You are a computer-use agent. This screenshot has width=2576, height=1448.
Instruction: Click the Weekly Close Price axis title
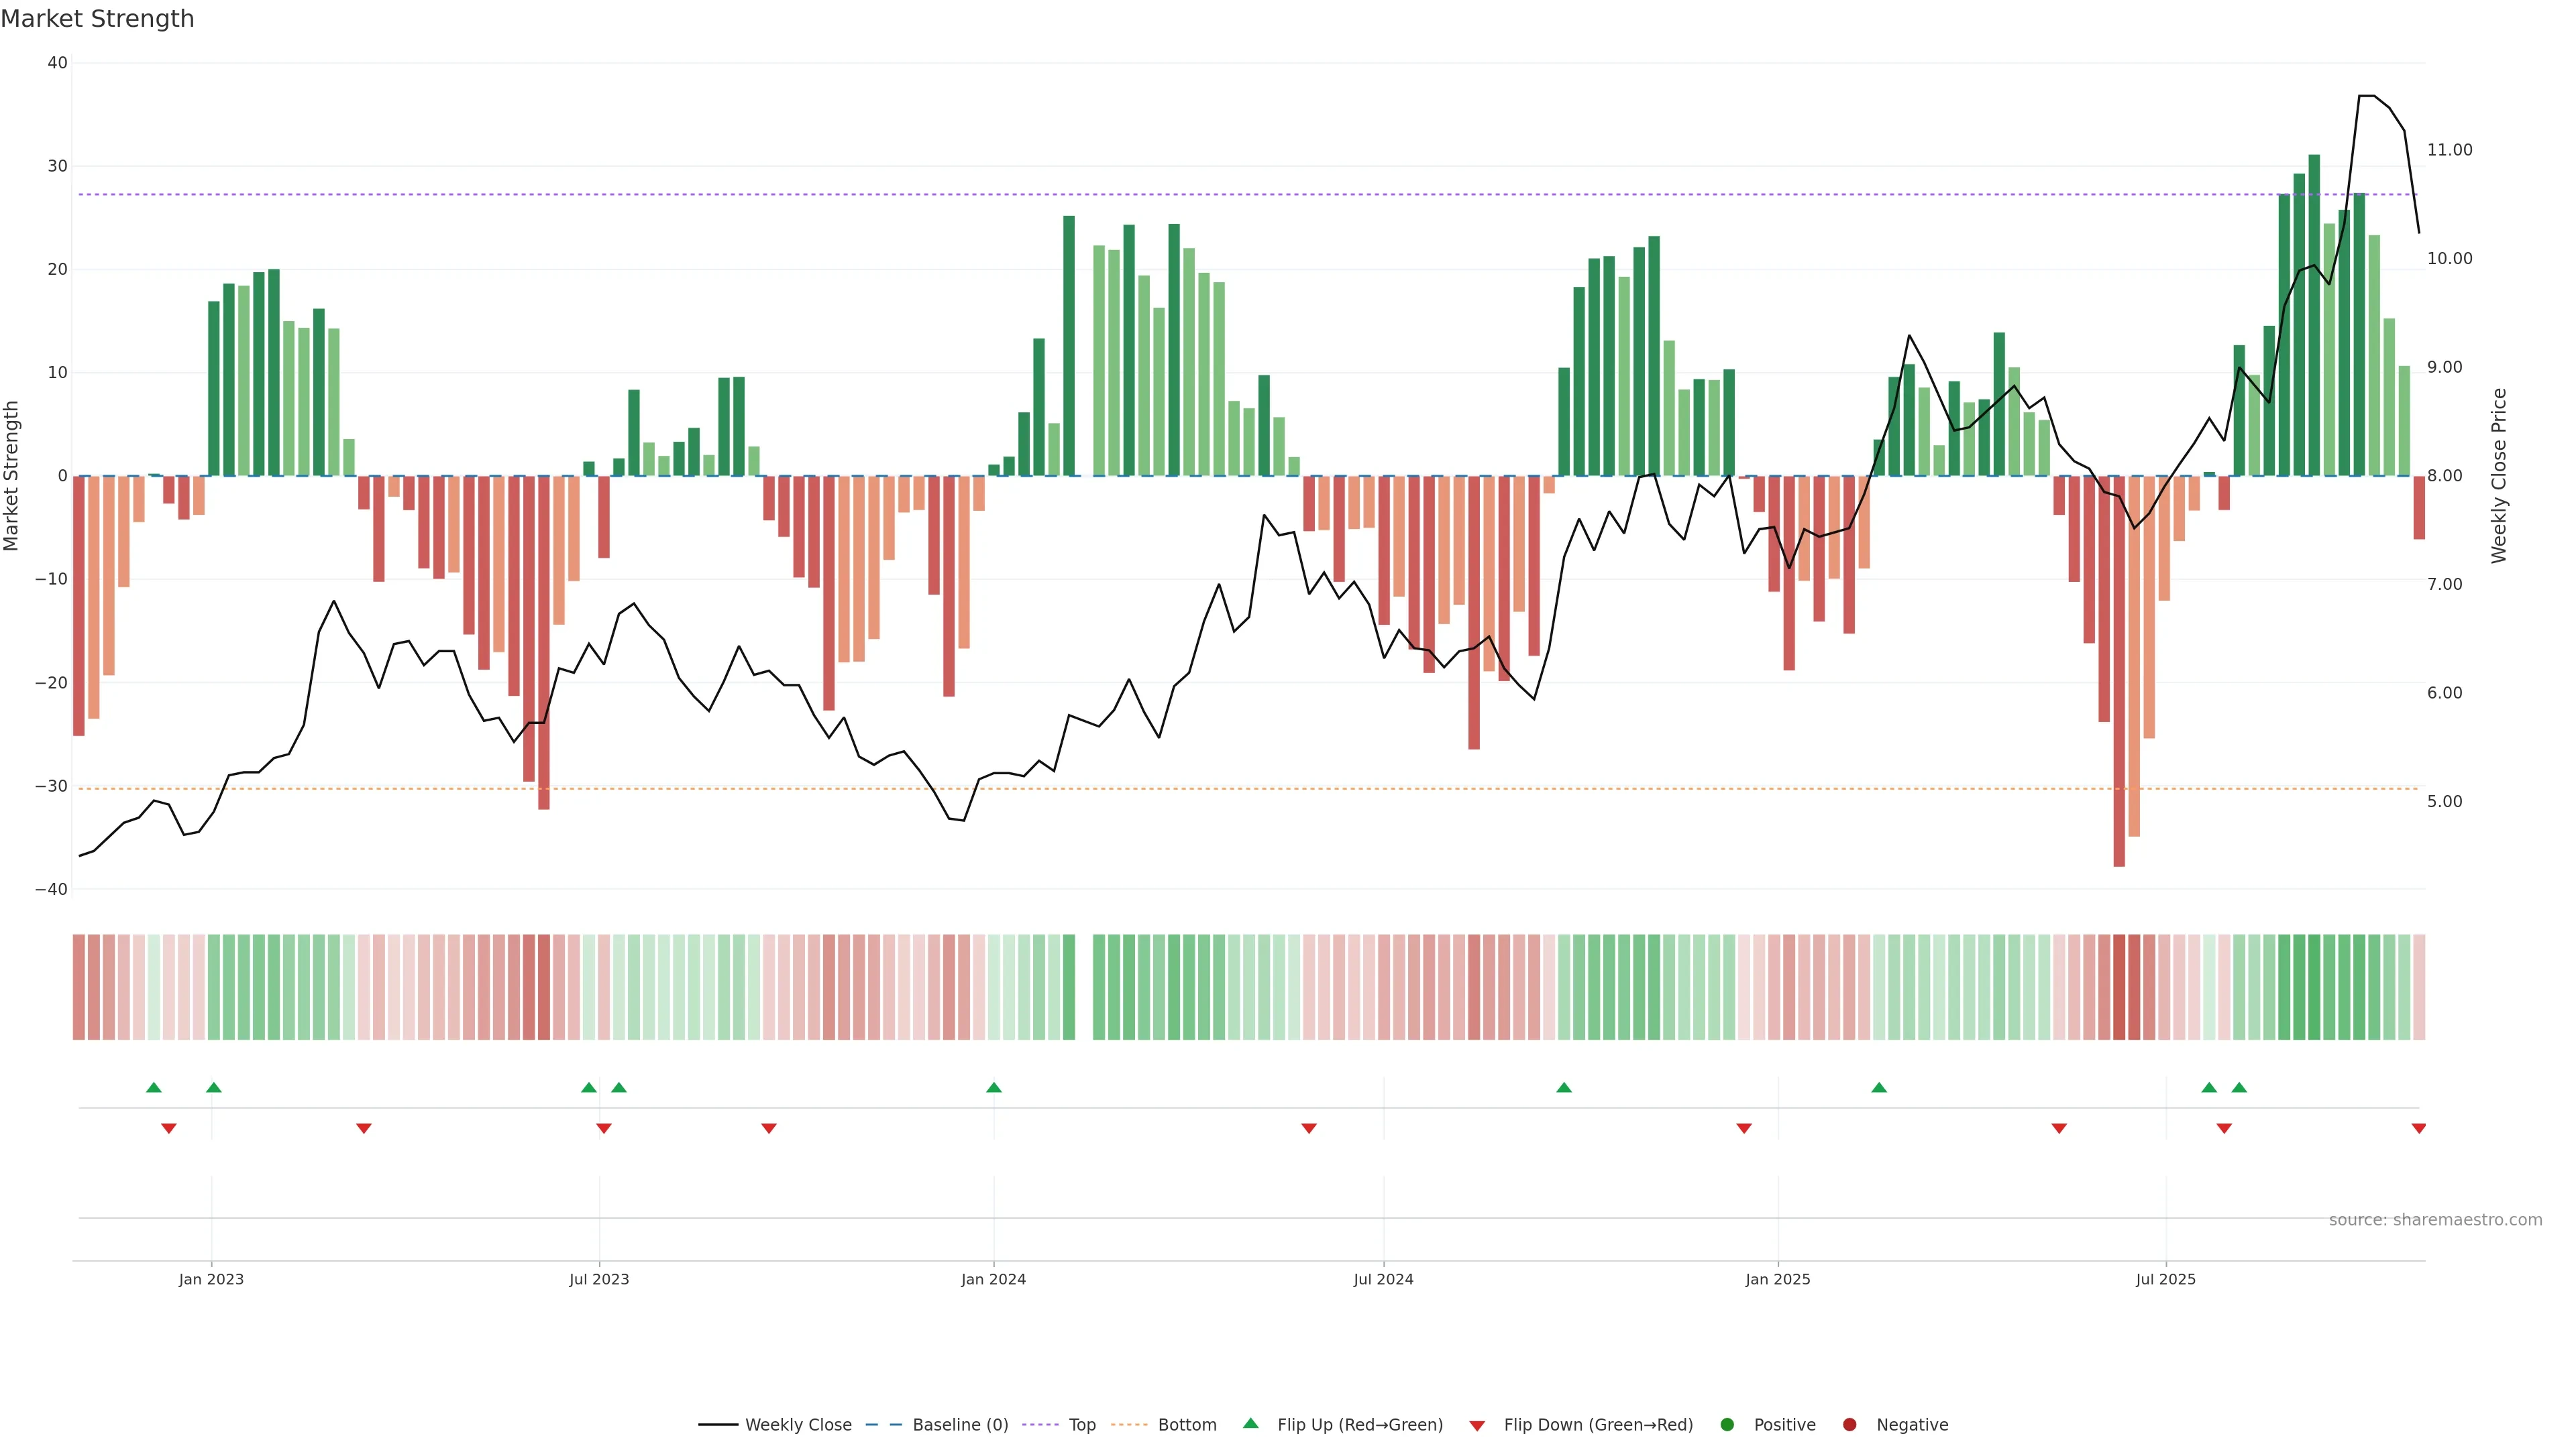click(2498, 476)
